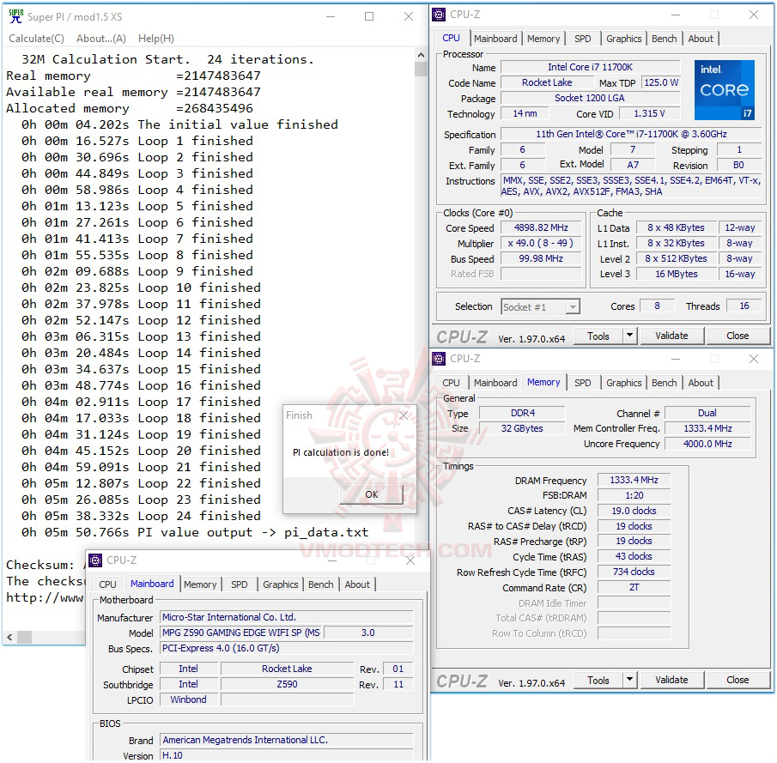Open SPD tab in Memory CPU-Z window

point(582,383)
